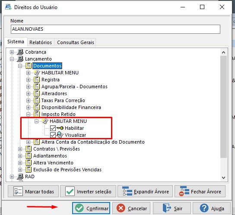Select the Documentos tree label
This screenshot has height=215, width=235.
click(x=48, y=66)
